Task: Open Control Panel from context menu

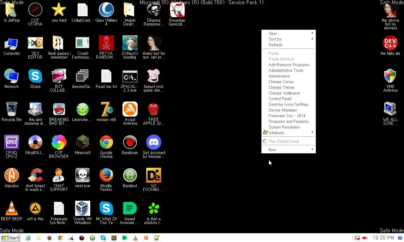Action: pos(288,99)
